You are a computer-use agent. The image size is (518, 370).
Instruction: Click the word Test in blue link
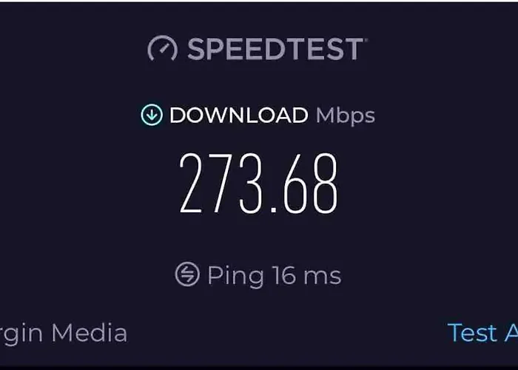click(472, 333)
